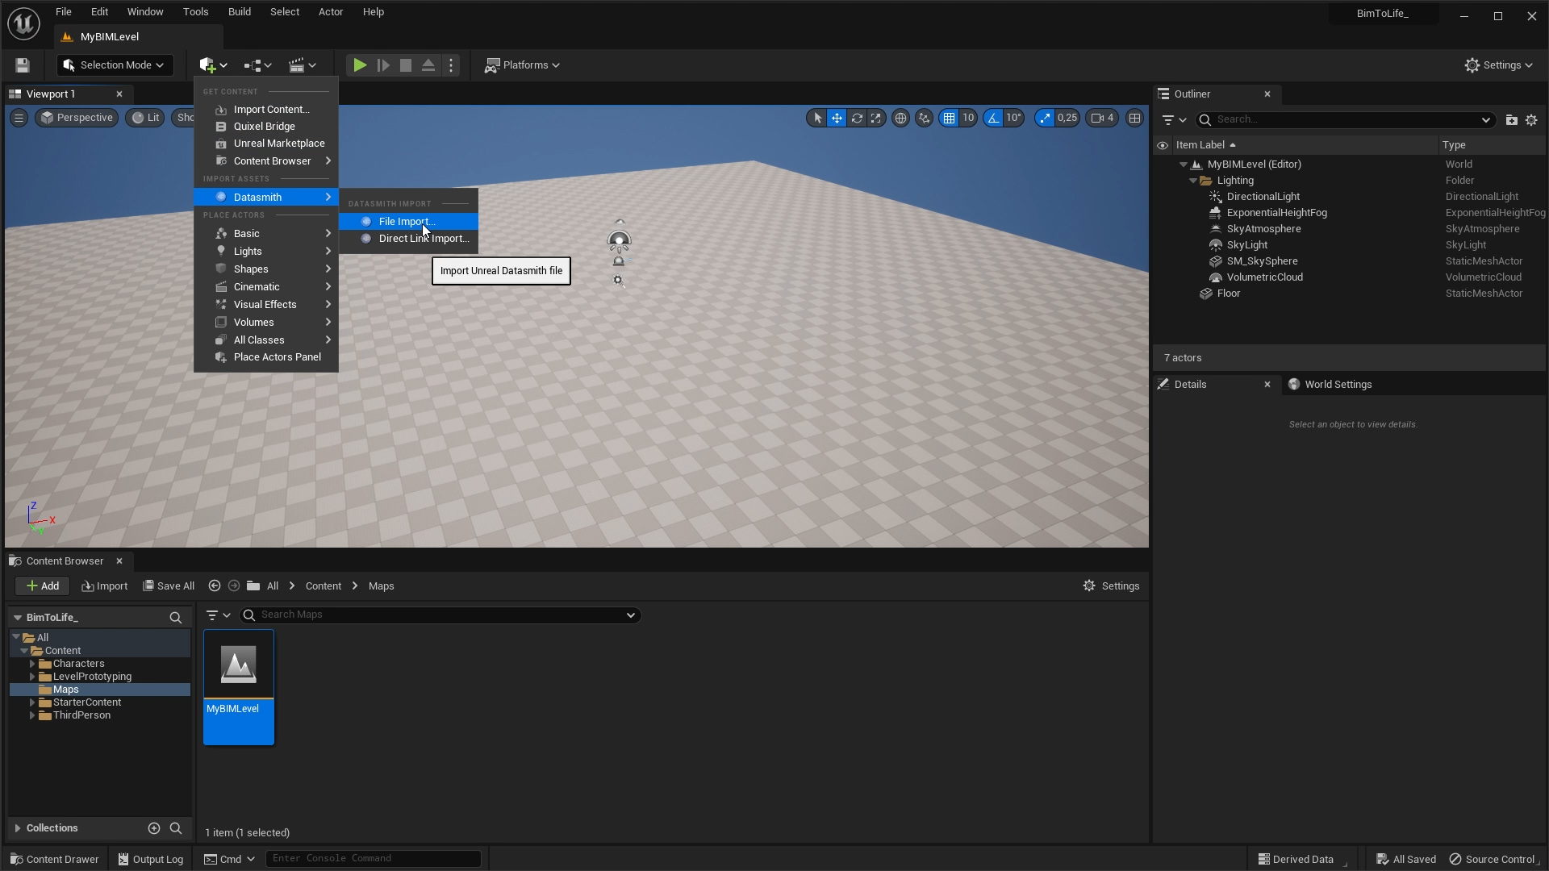Click the Outliner create new folder icon
1549x871 pixels.
(1512, 120)
